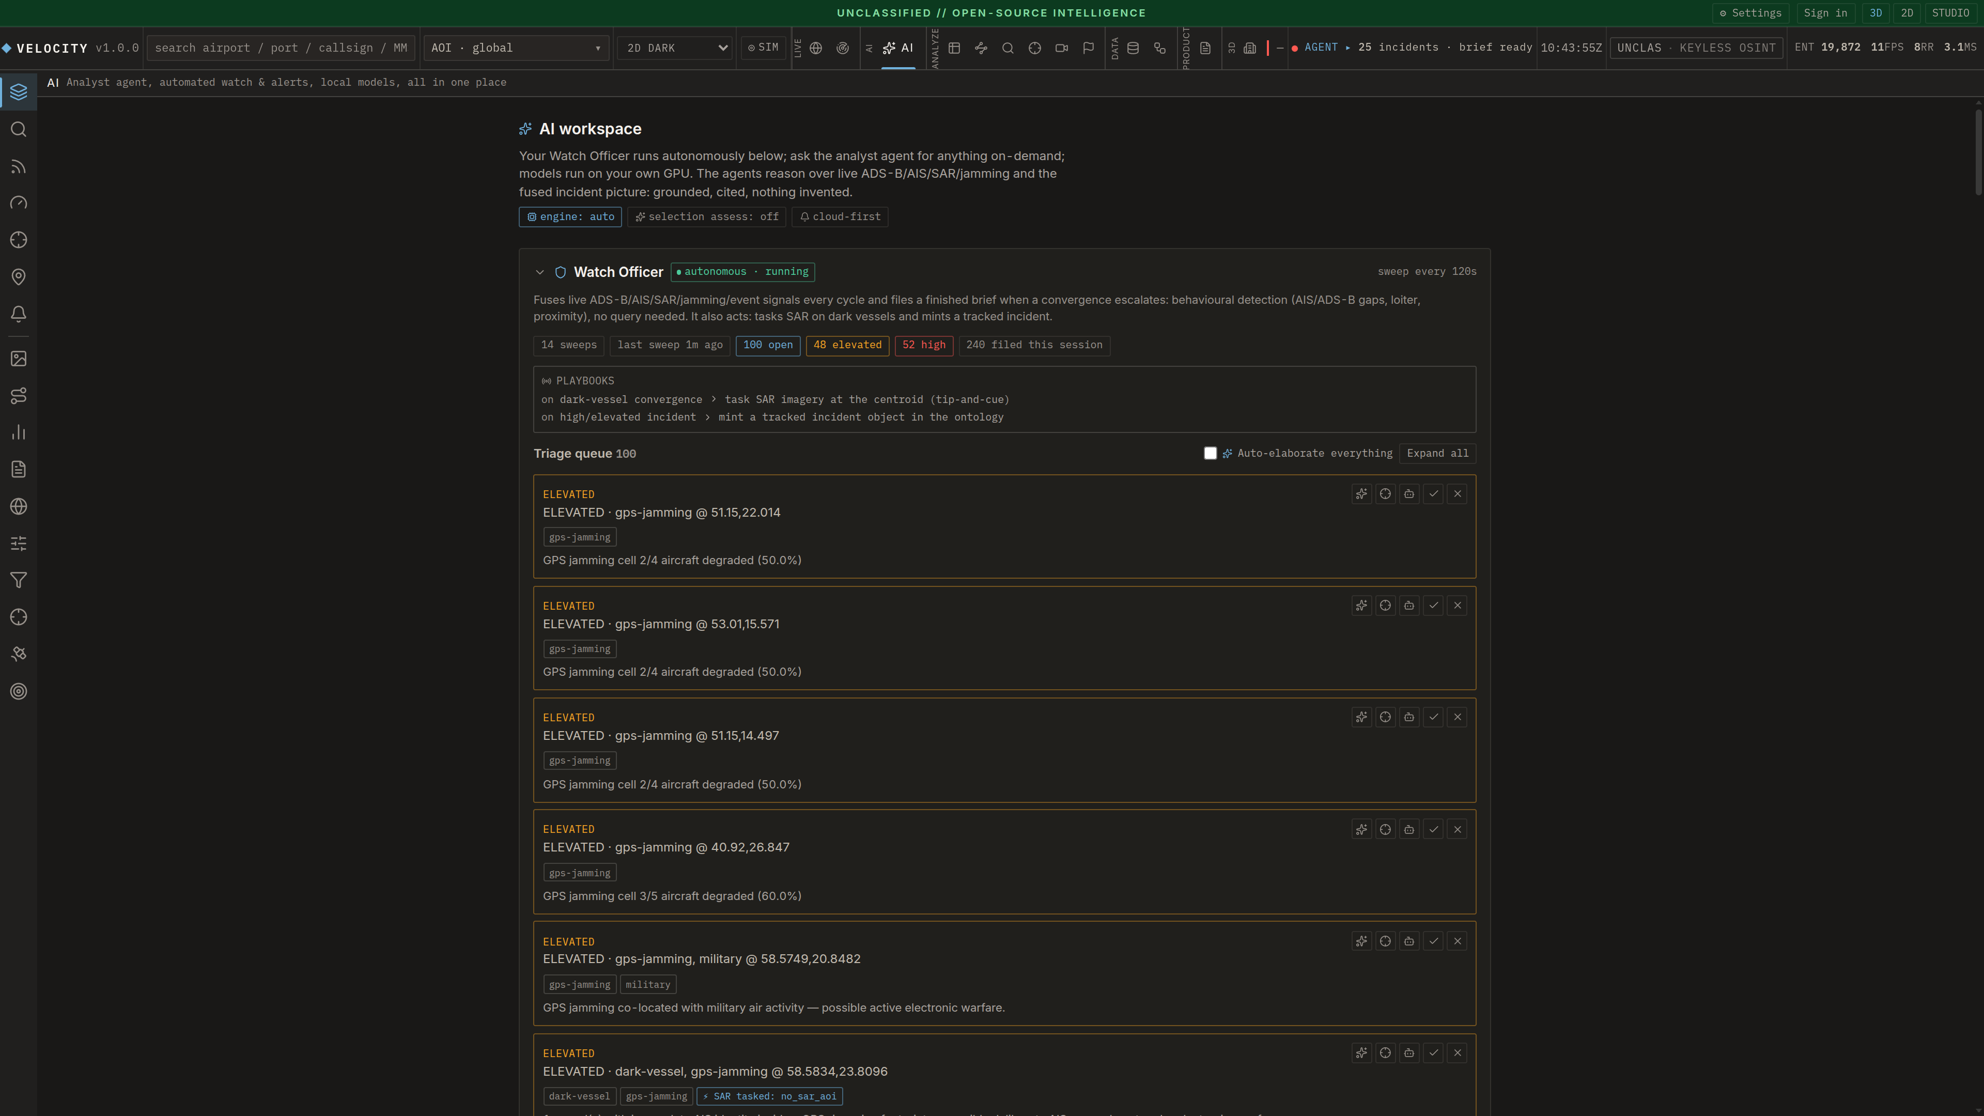The width and height of the screenshot is (1984, 1116).
Task: Open the AGENT 25 incidents brief status
Action: (1412, 48)
